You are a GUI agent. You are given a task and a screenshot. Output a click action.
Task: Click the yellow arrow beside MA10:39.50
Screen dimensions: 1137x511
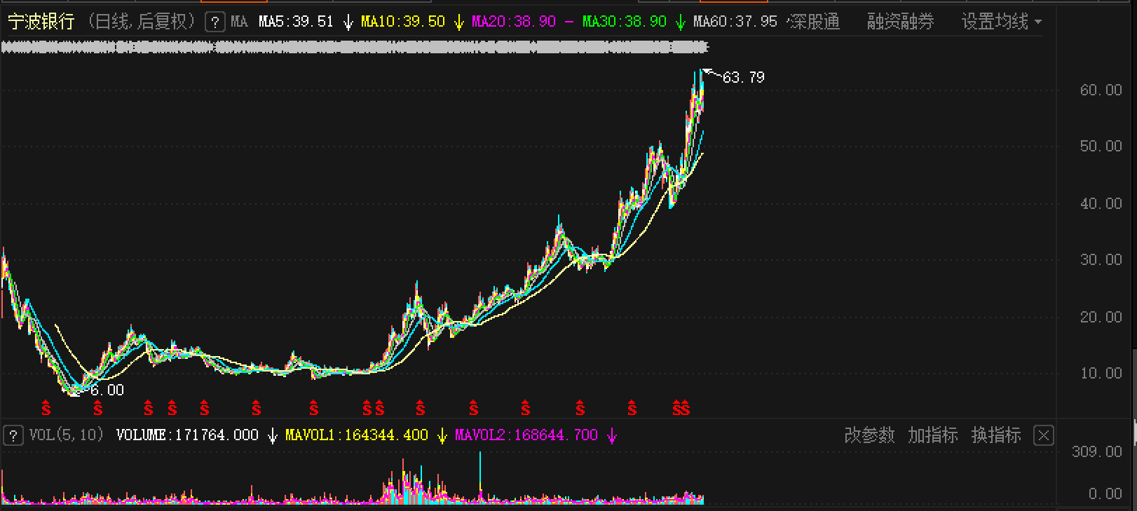coord(459,22)
